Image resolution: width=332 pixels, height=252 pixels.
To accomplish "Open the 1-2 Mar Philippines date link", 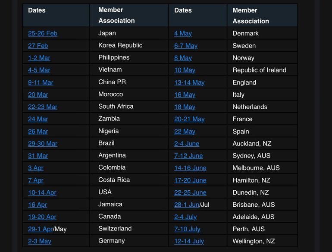I will (39, 58).
